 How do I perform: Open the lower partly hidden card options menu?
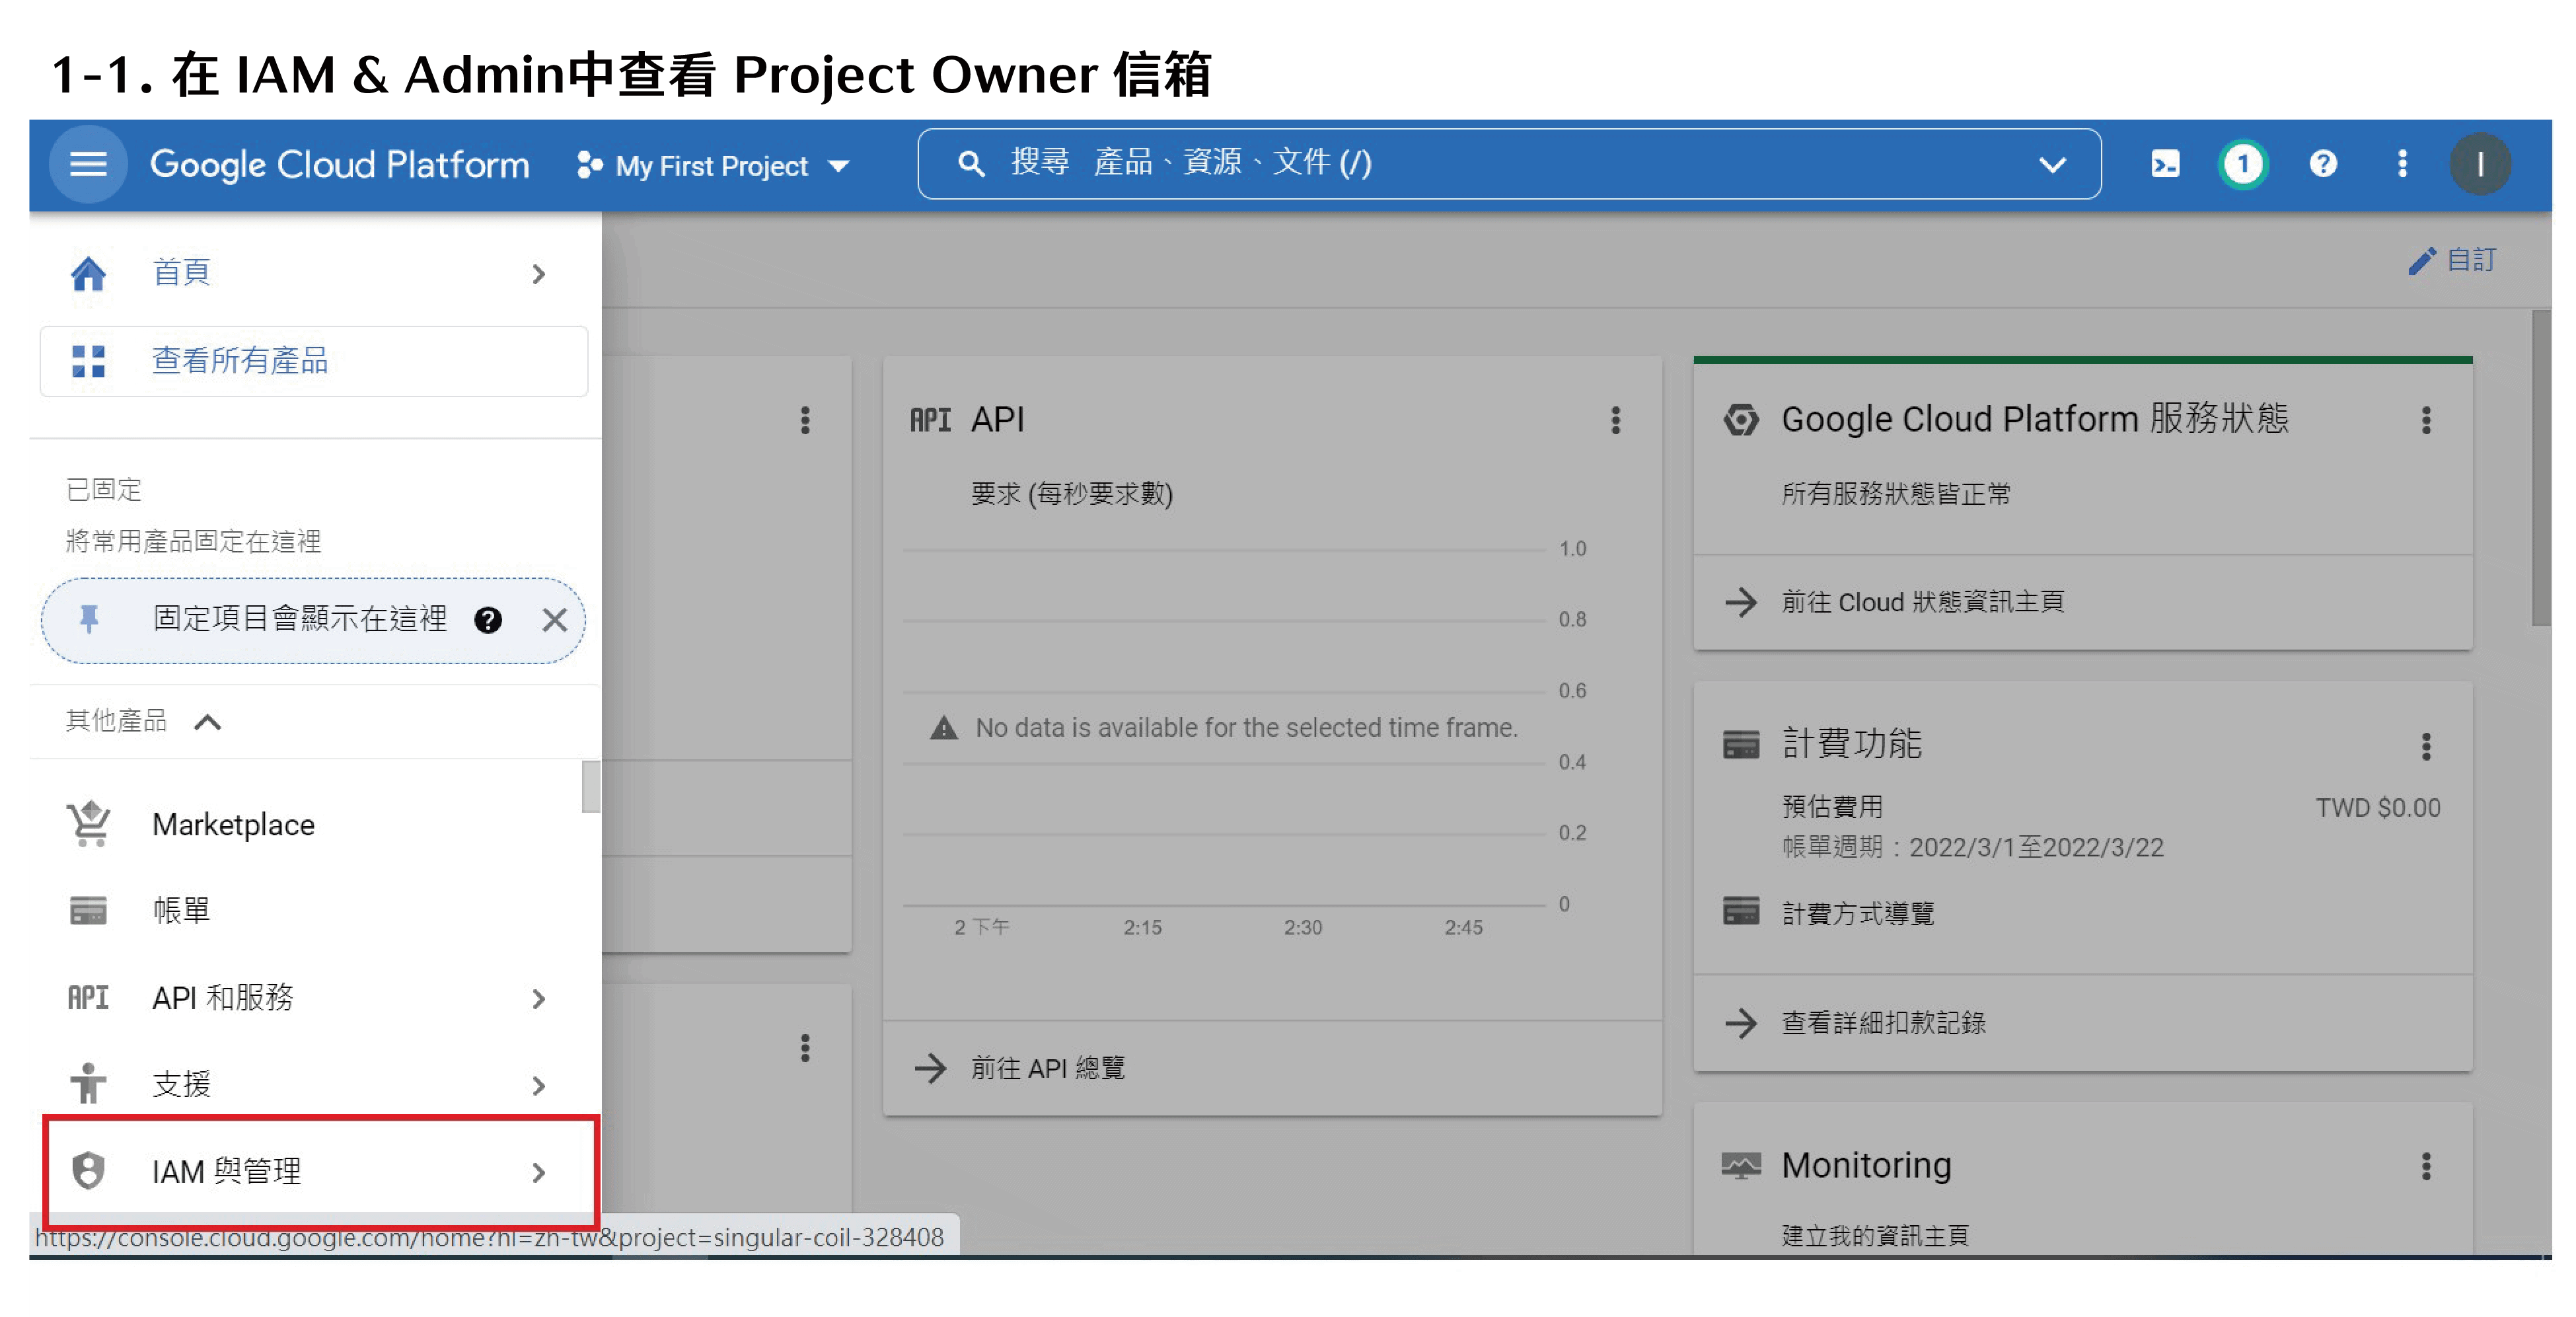pyautogui.click(x=805, y=1048)
